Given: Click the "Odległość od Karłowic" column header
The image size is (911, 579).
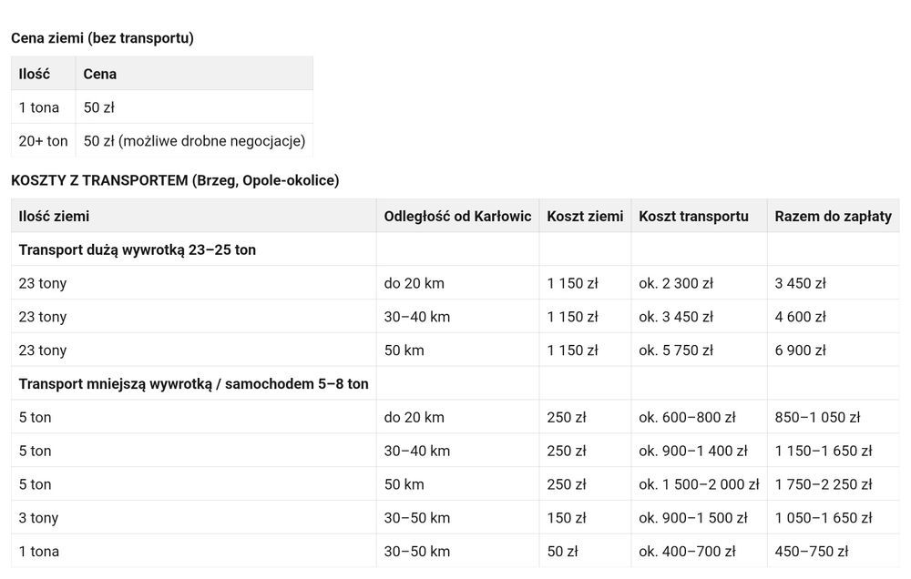Looking at the screenshot, I should tap(457, 216).
